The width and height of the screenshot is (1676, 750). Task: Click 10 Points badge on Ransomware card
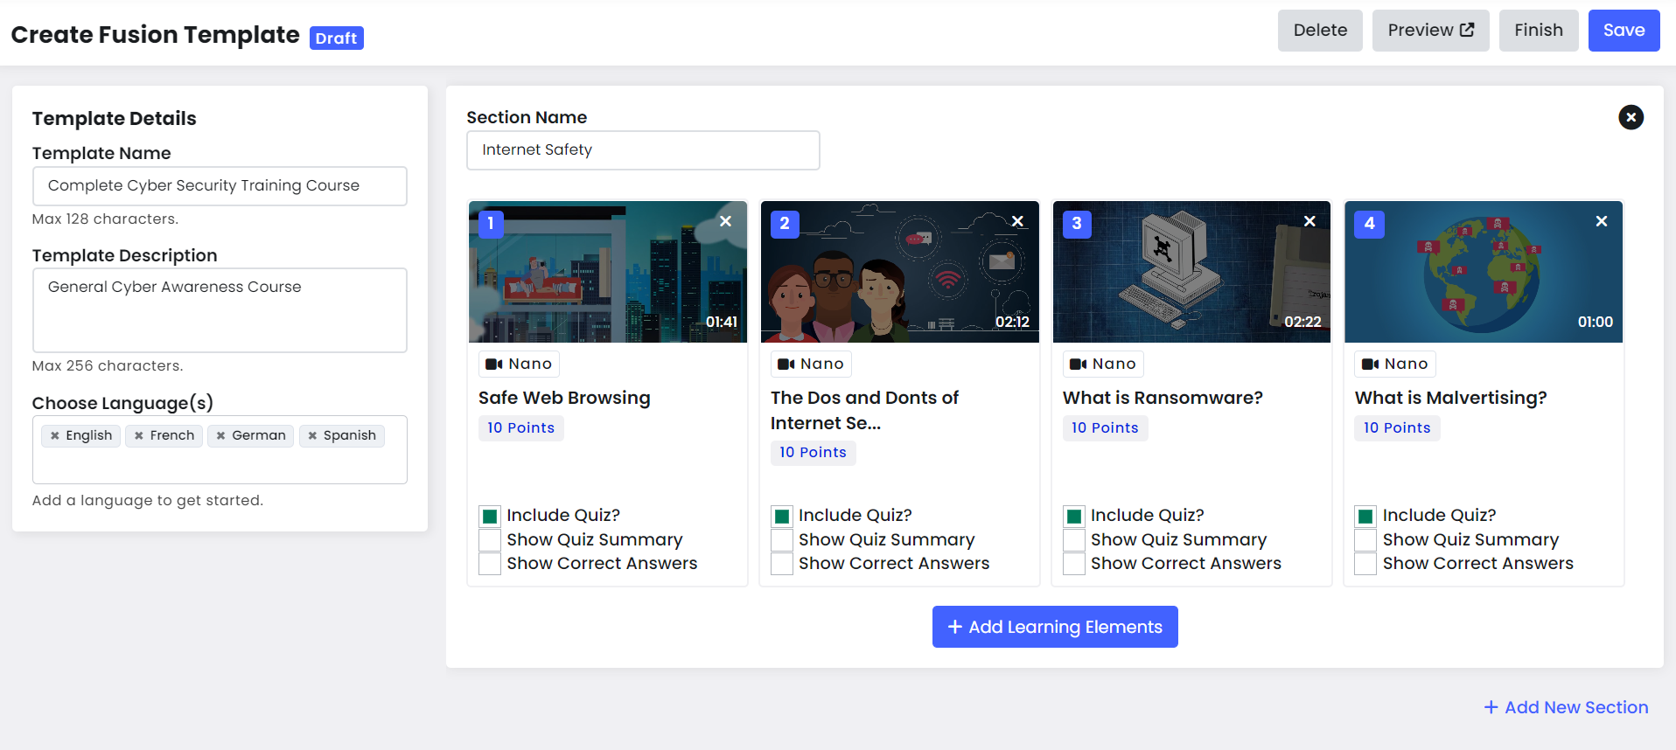(1105, 427)
